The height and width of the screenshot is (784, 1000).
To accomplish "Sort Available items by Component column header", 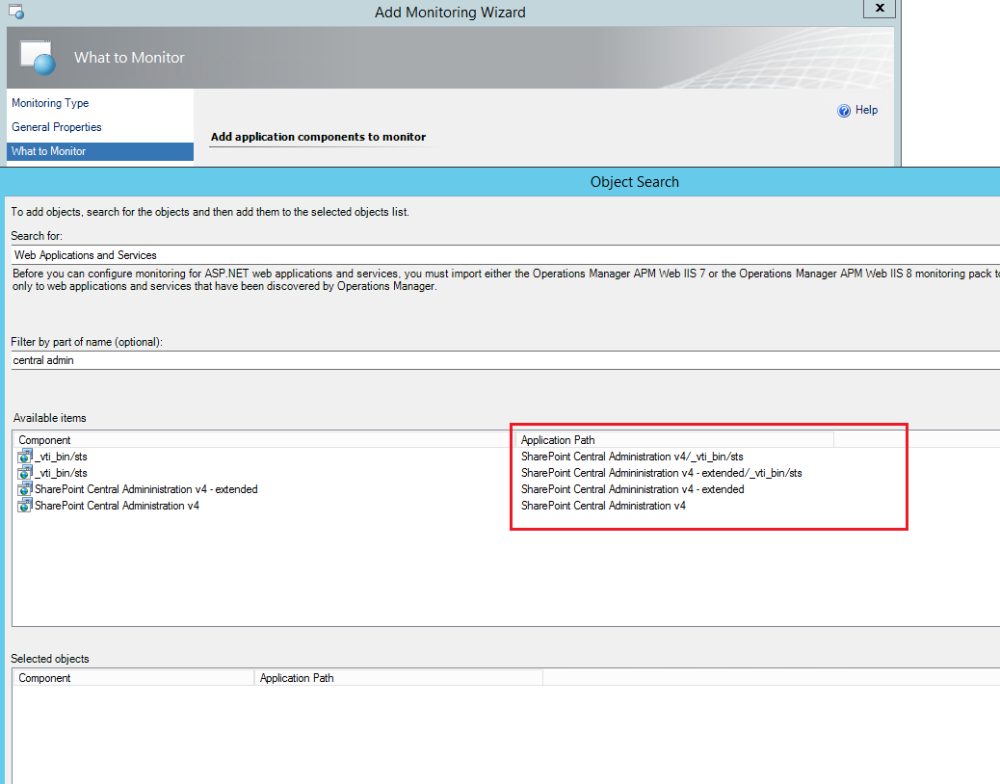I will (260, 440).
